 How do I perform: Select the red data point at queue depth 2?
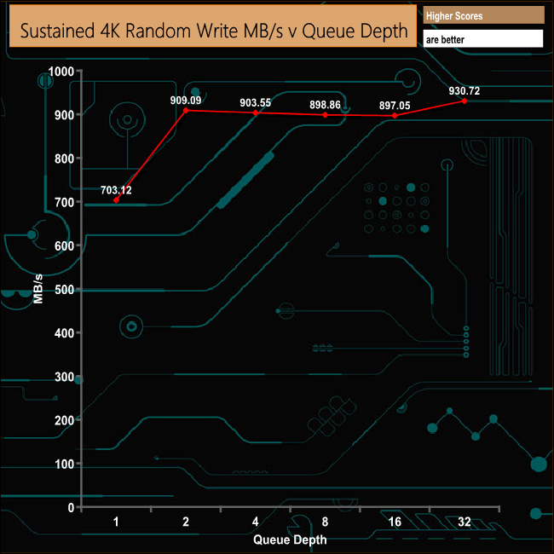pyautogui.click(x=186, y=111)
